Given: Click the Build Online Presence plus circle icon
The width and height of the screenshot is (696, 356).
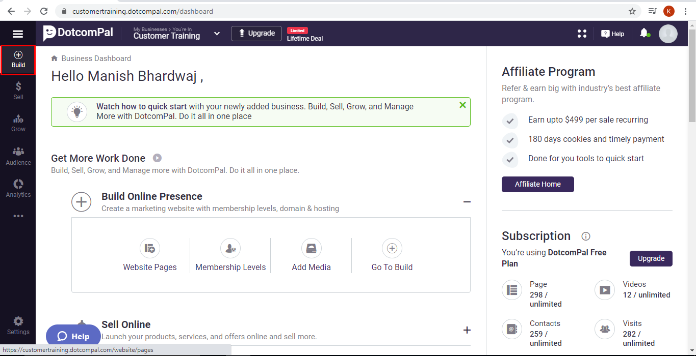Looking at the screenshot, I should pyautogui.click(x=82, y=202).
